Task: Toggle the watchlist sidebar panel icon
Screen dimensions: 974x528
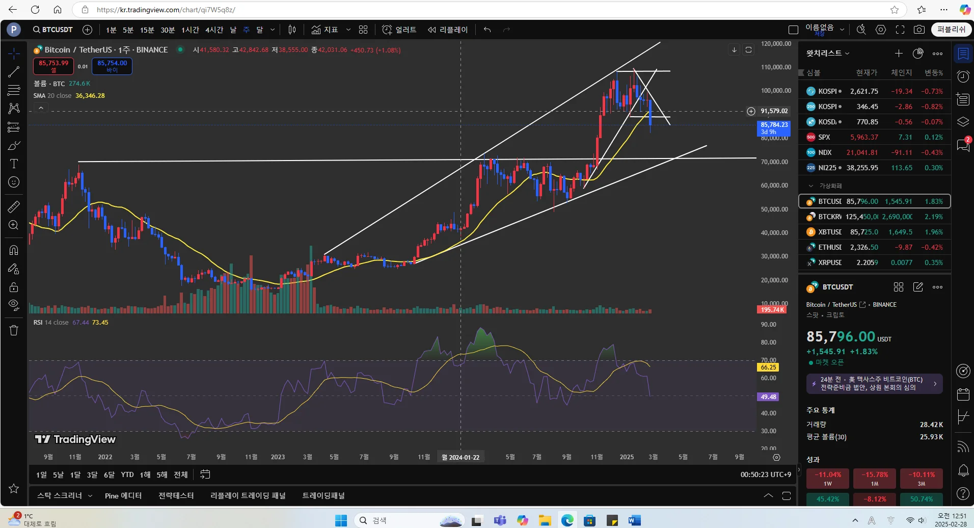Action: pyautogui.click(x=963, y=54)
